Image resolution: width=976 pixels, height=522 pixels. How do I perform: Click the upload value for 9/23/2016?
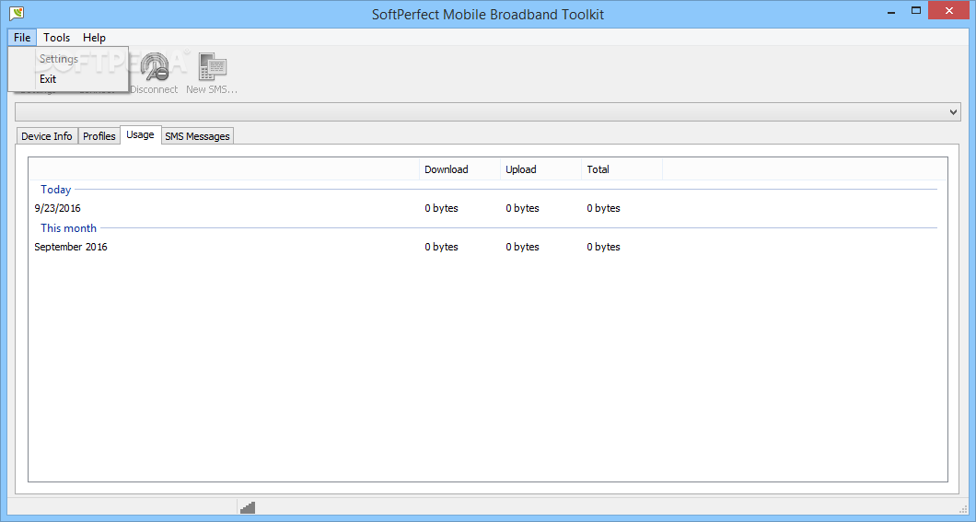522,208
